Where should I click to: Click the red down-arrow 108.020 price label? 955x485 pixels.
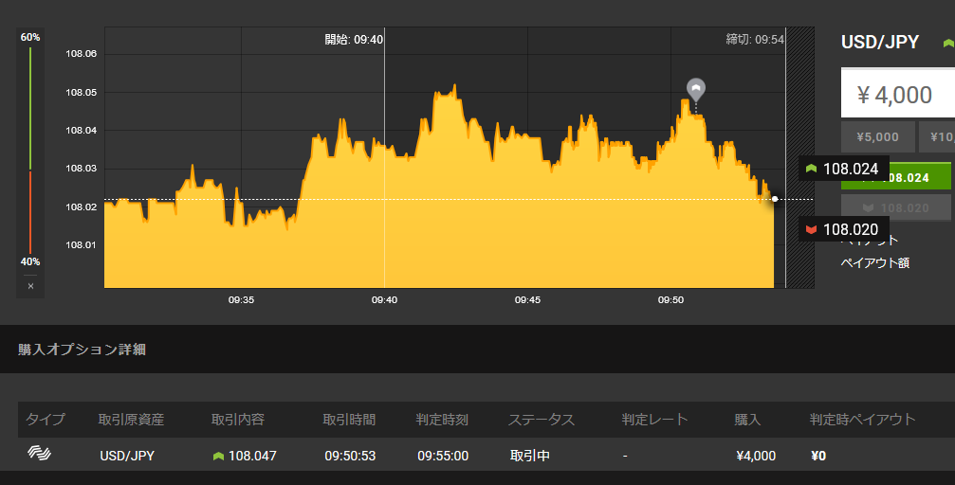click(x=843, y=229)
